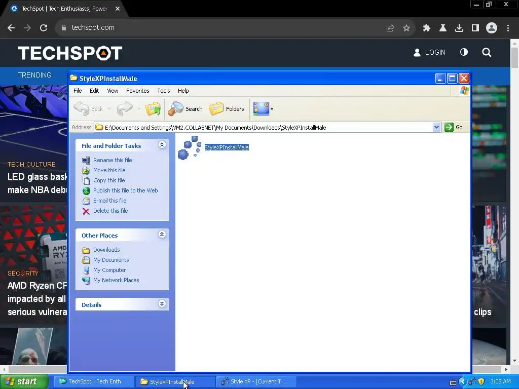Open the Chrome profile avatar

coord(492,28)
